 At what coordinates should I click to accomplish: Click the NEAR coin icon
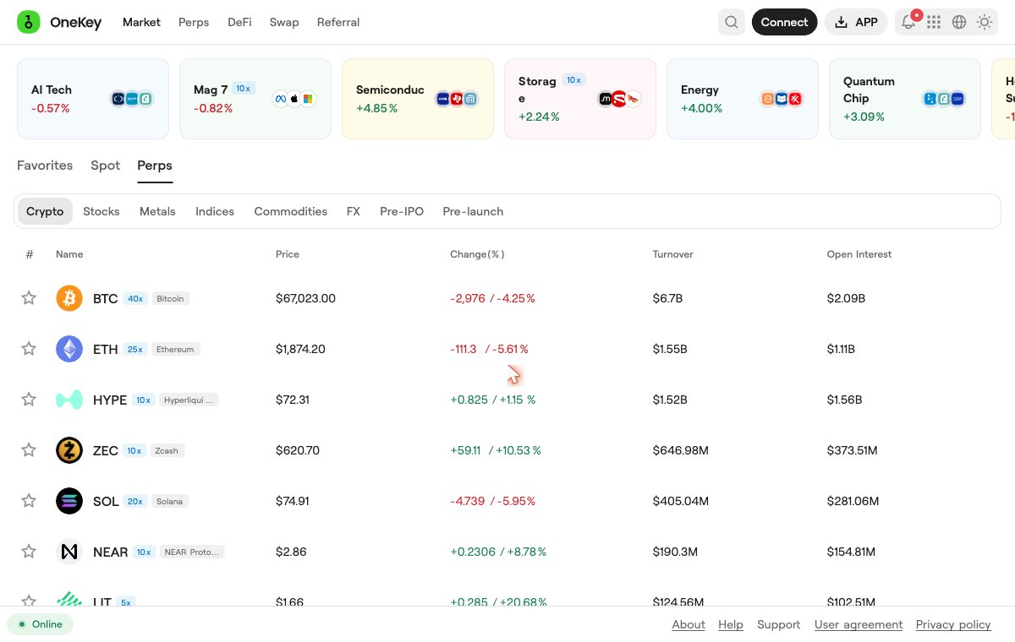point(69,552)
